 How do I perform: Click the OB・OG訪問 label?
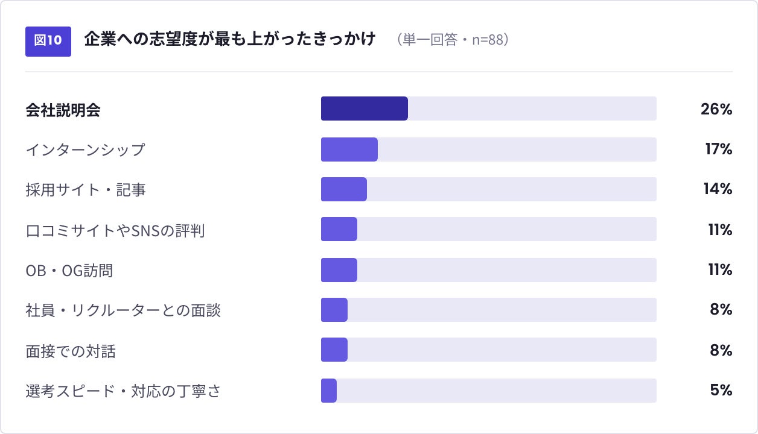coord(69,270)
